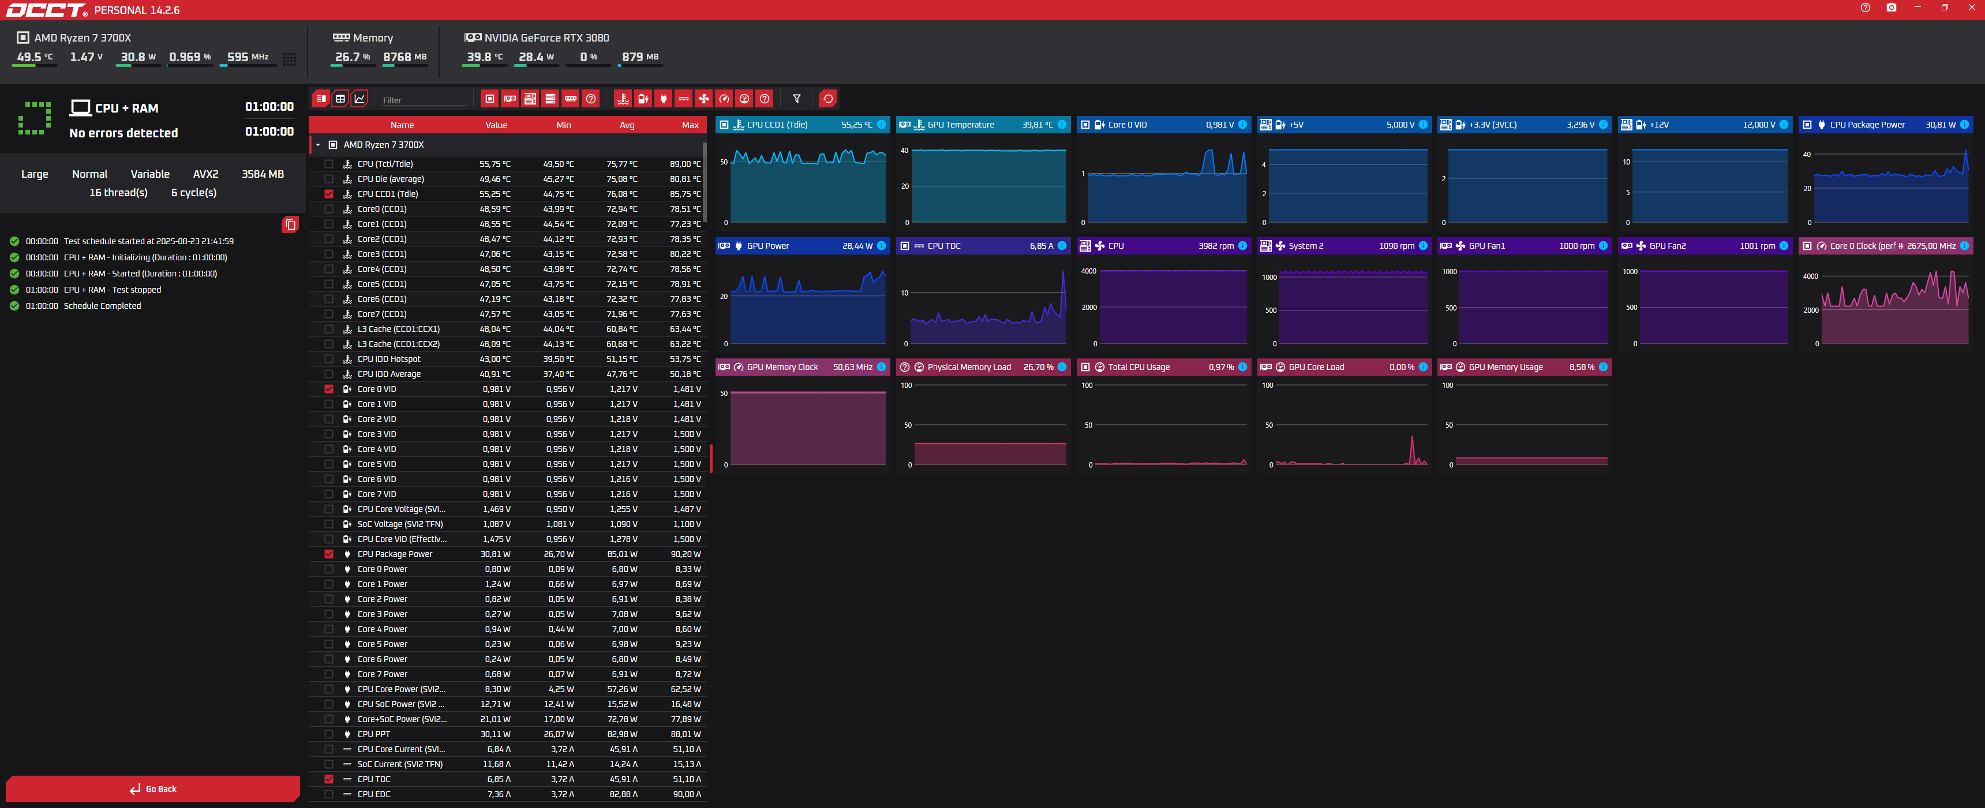Toggle the power plug sensor filter icon
The width and height of the screenshot is (1985, 808).
pyautogui.click(x=662, y=99)
